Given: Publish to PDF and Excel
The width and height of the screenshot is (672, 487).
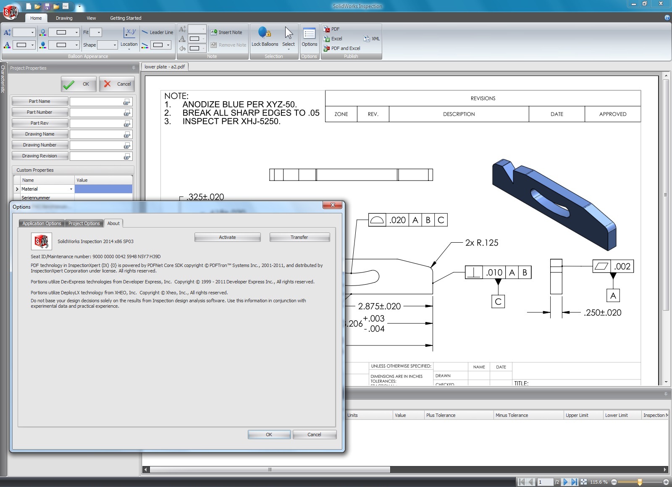Looking at the screenshot, I should click(342, 48).
